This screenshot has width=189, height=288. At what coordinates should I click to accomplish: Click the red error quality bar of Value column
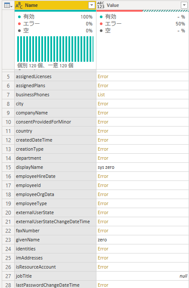[x=119, y=11]
